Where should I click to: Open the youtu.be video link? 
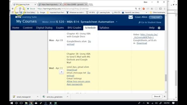[146, 36]
